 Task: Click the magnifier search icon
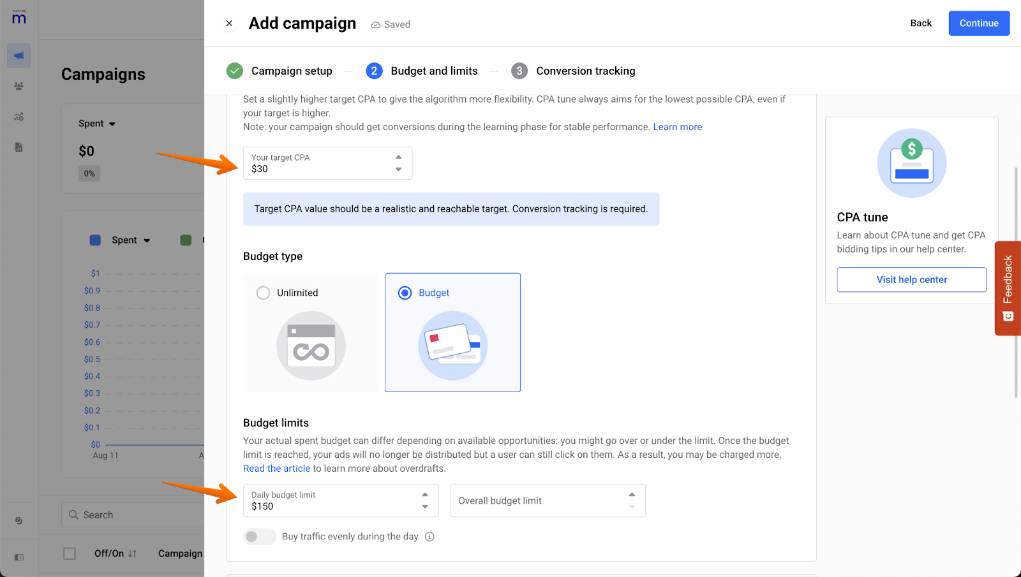tap(74, 515)
